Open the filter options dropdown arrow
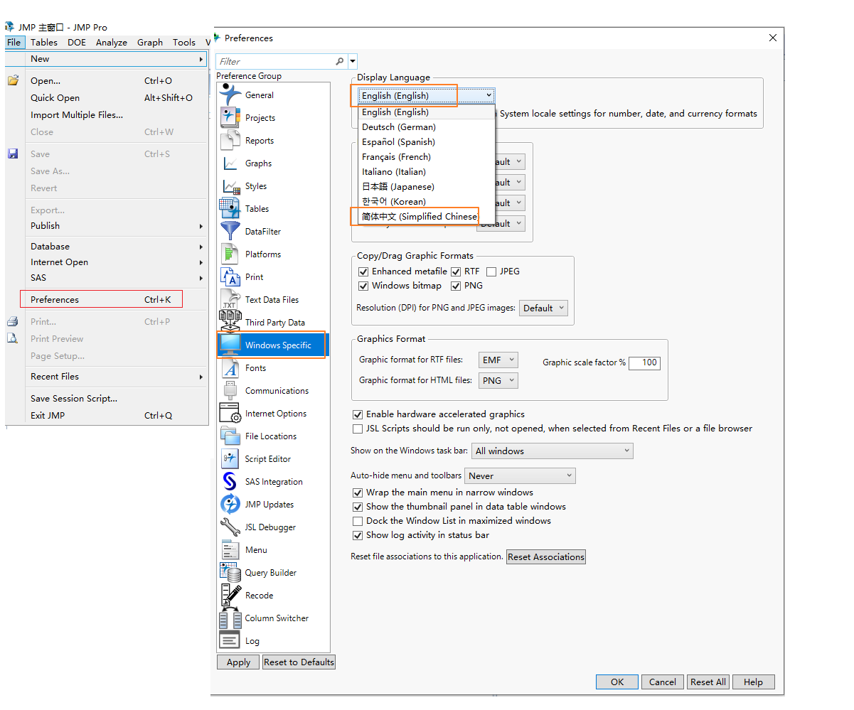 tap(353, 62)
